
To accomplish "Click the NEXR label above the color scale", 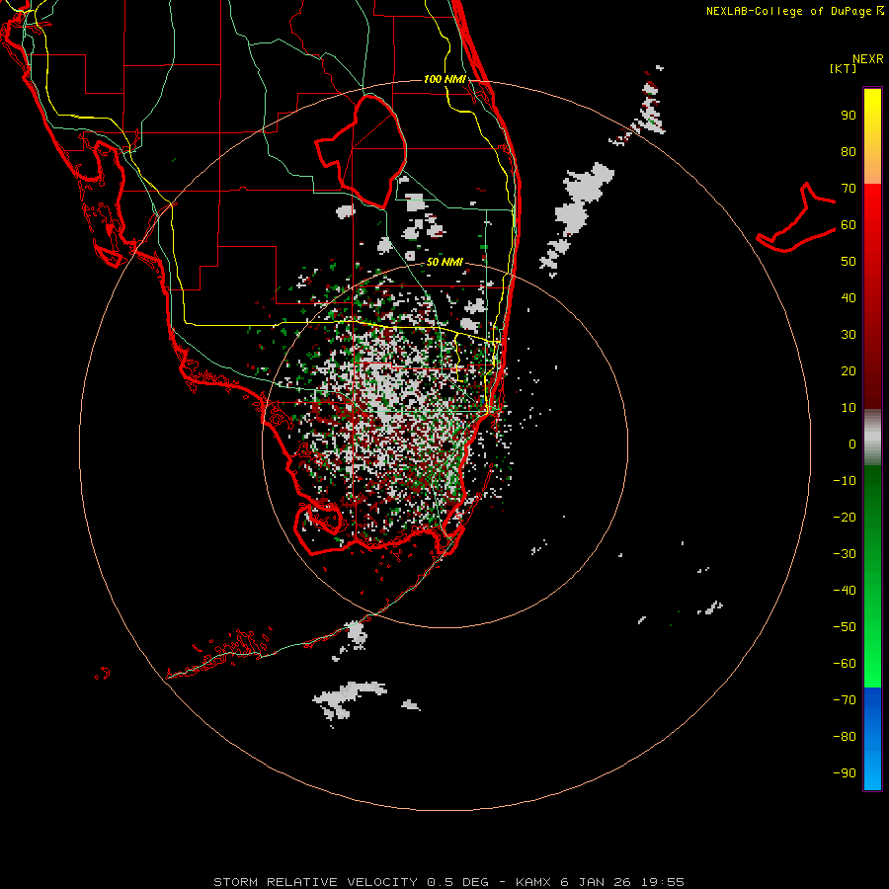I will (x=868, y=59).
